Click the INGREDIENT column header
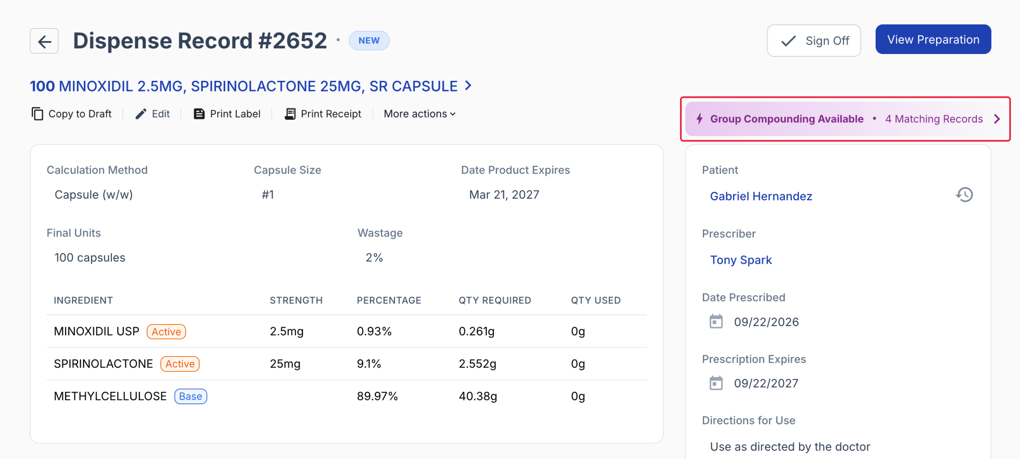This screenshot has height=459, width=1020. [83, 300]
